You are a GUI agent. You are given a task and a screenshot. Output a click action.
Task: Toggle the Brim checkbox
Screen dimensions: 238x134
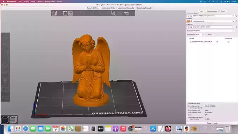tap(213, 35)
